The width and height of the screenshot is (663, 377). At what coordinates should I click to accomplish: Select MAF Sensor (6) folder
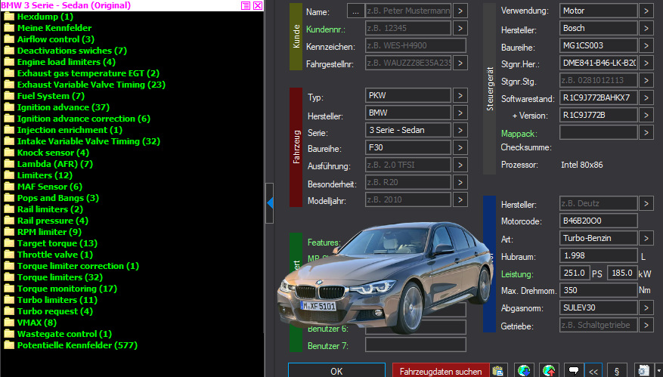[43, 187]
